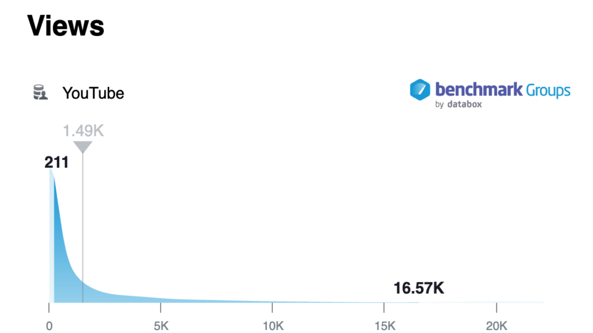Click the YouTube data source icon
This screenshot has height=333, width=593.
[40, 92]
